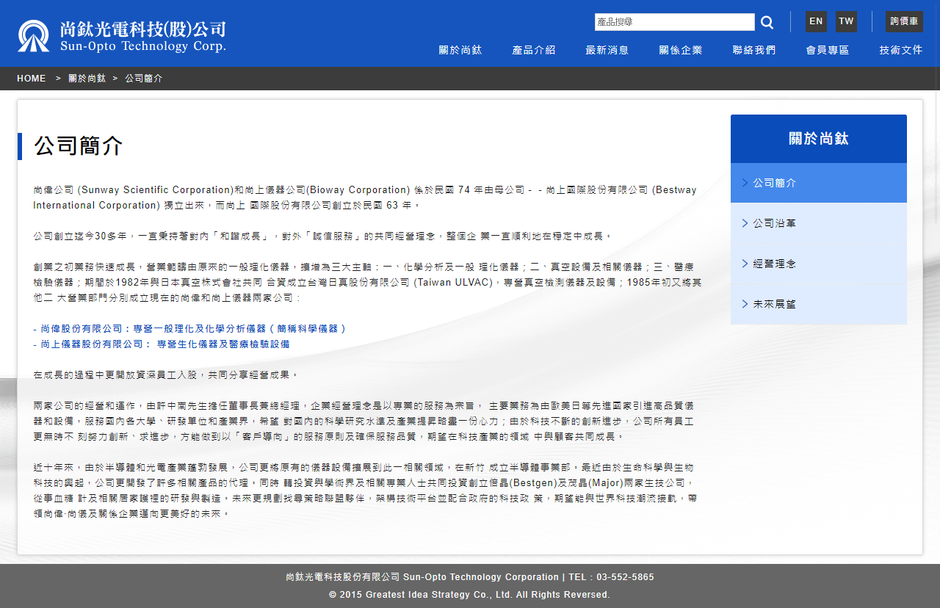The height and width of the screenshot is (608, 940).
Task: Select 聯絡我們 in navigation
Action: tap(754, 50)
